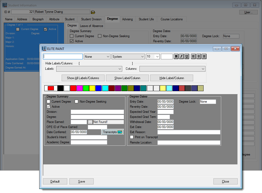
Task: Switch to the Leave of Absence tab
Action: coord(91,26)
